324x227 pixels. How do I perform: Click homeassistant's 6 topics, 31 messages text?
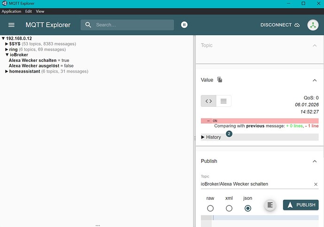coord(65,71)
